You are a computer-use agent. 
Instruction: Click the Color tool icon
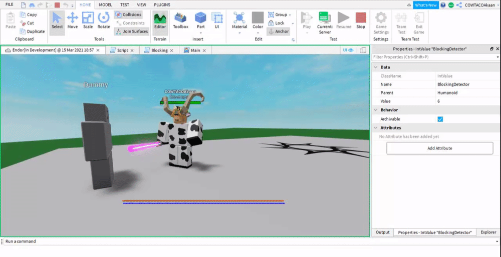pos(258,18)
